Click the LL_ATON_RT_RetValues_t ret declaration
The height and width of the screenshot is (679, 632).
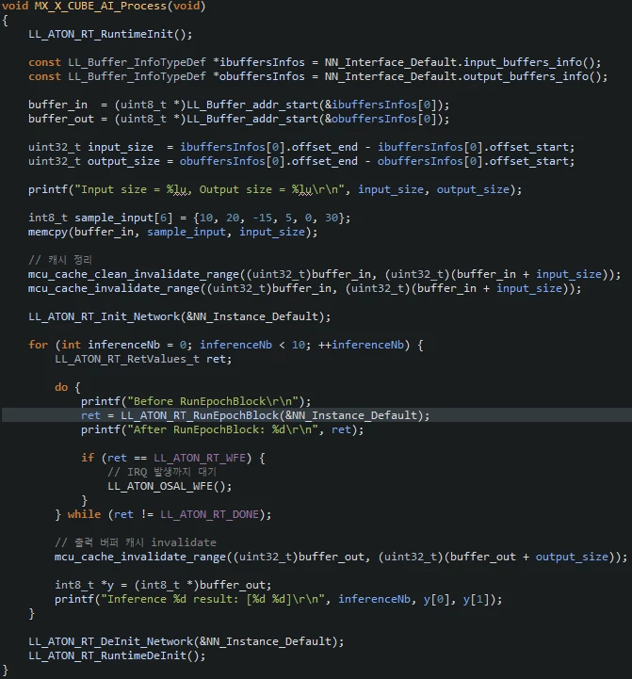tap(143, 359)
